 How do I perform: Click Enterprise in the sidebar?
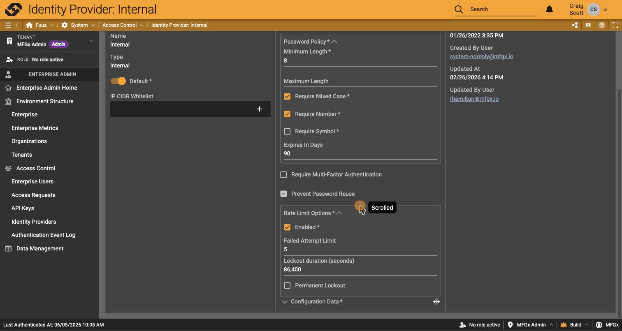pos(24,114)
